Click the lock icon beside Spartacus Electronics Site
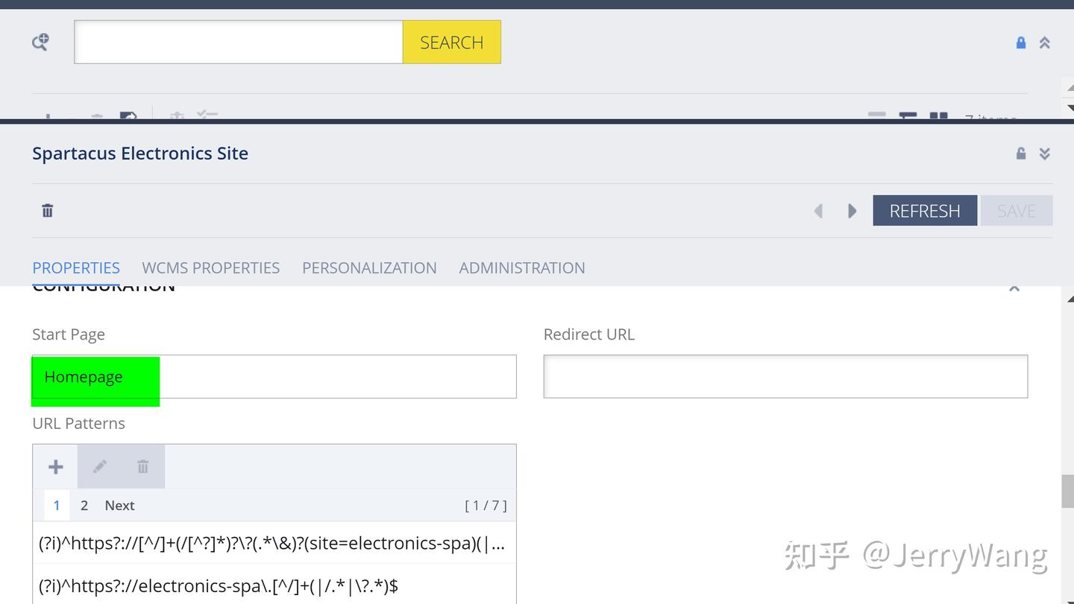 pos(1021,153)
